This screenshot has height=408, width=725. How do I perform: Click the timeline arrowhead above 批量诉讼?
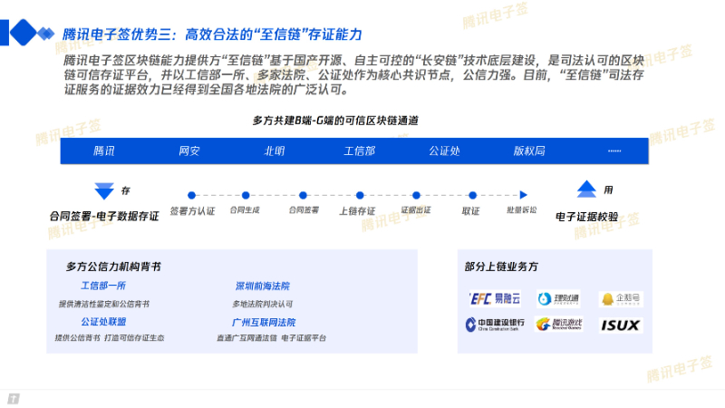[x=523, y=195]
